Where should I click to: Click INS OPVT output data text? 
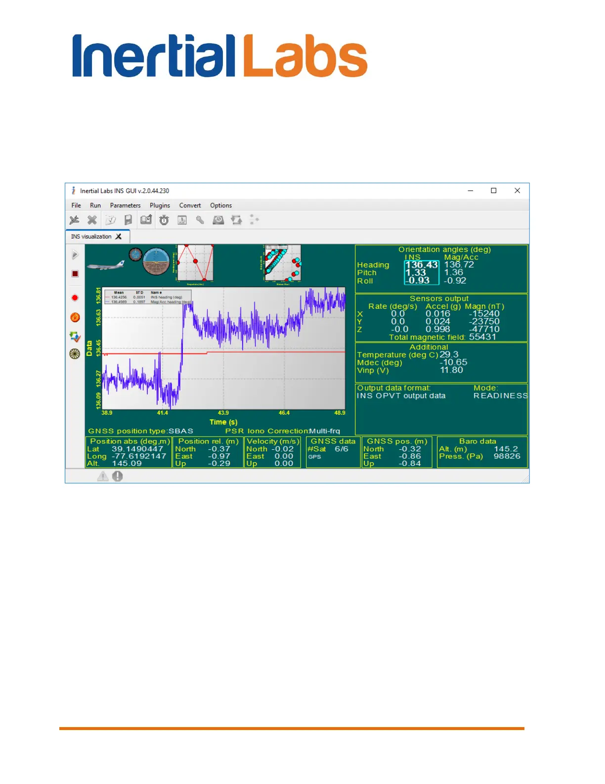[401, 396]
